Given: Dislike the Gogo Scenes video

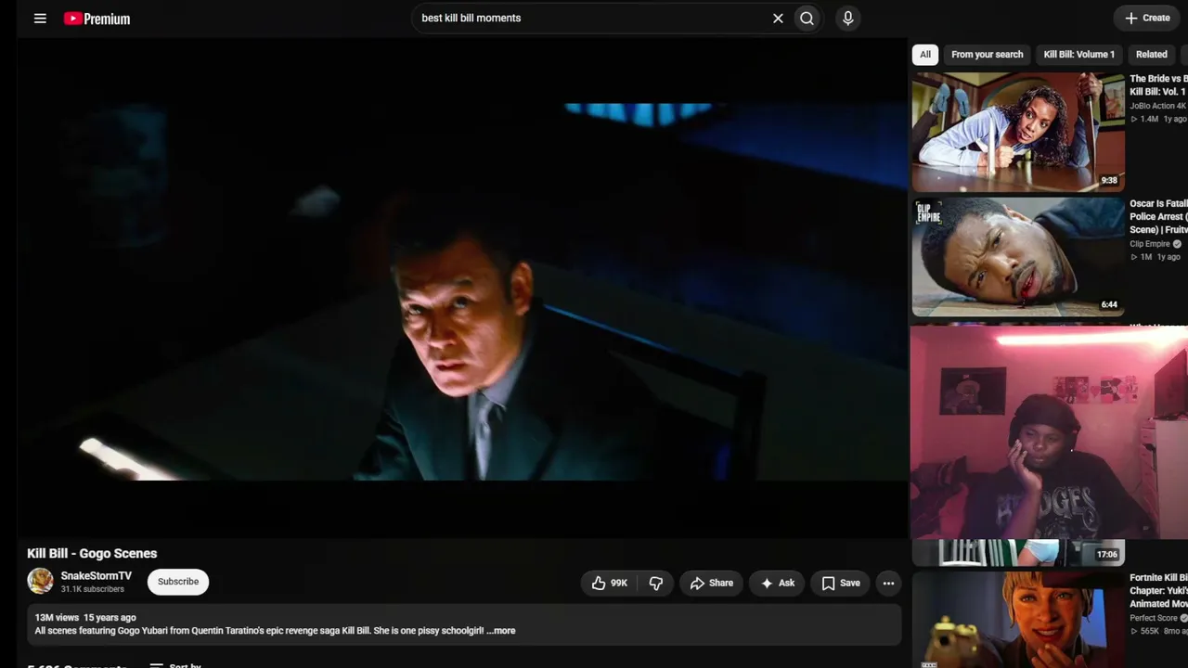Looking at the screenshot, I should (656, 583).
